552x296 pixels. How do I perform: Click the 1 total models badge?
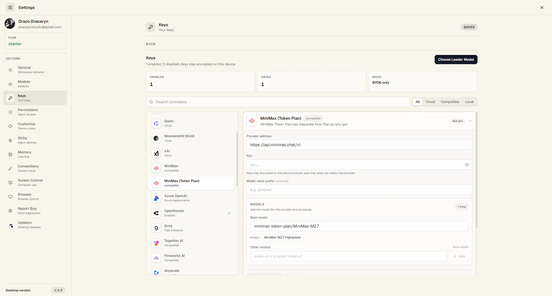coord(462,207)
